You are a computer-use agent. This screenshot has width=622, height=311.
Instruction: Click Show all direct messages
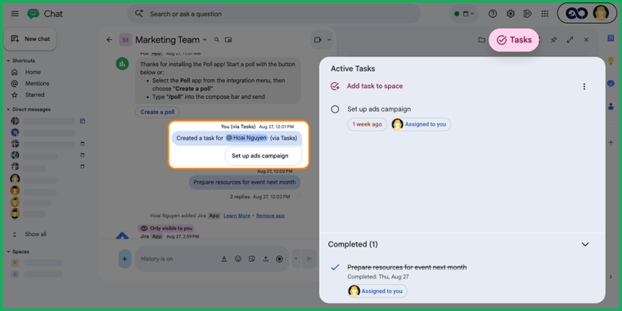35,234
